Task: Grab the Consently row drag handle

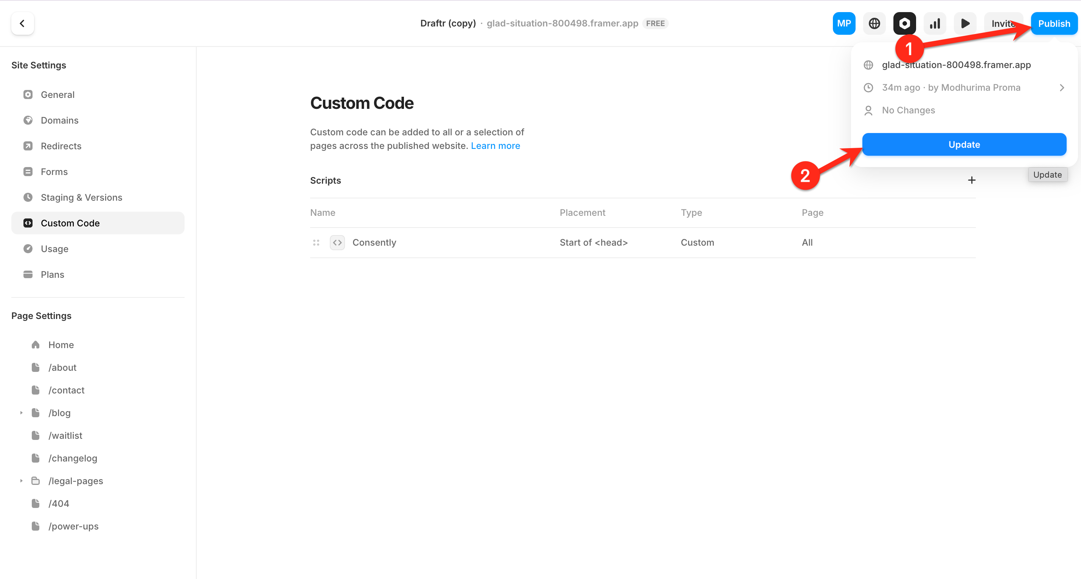Action: click(316, 242)
